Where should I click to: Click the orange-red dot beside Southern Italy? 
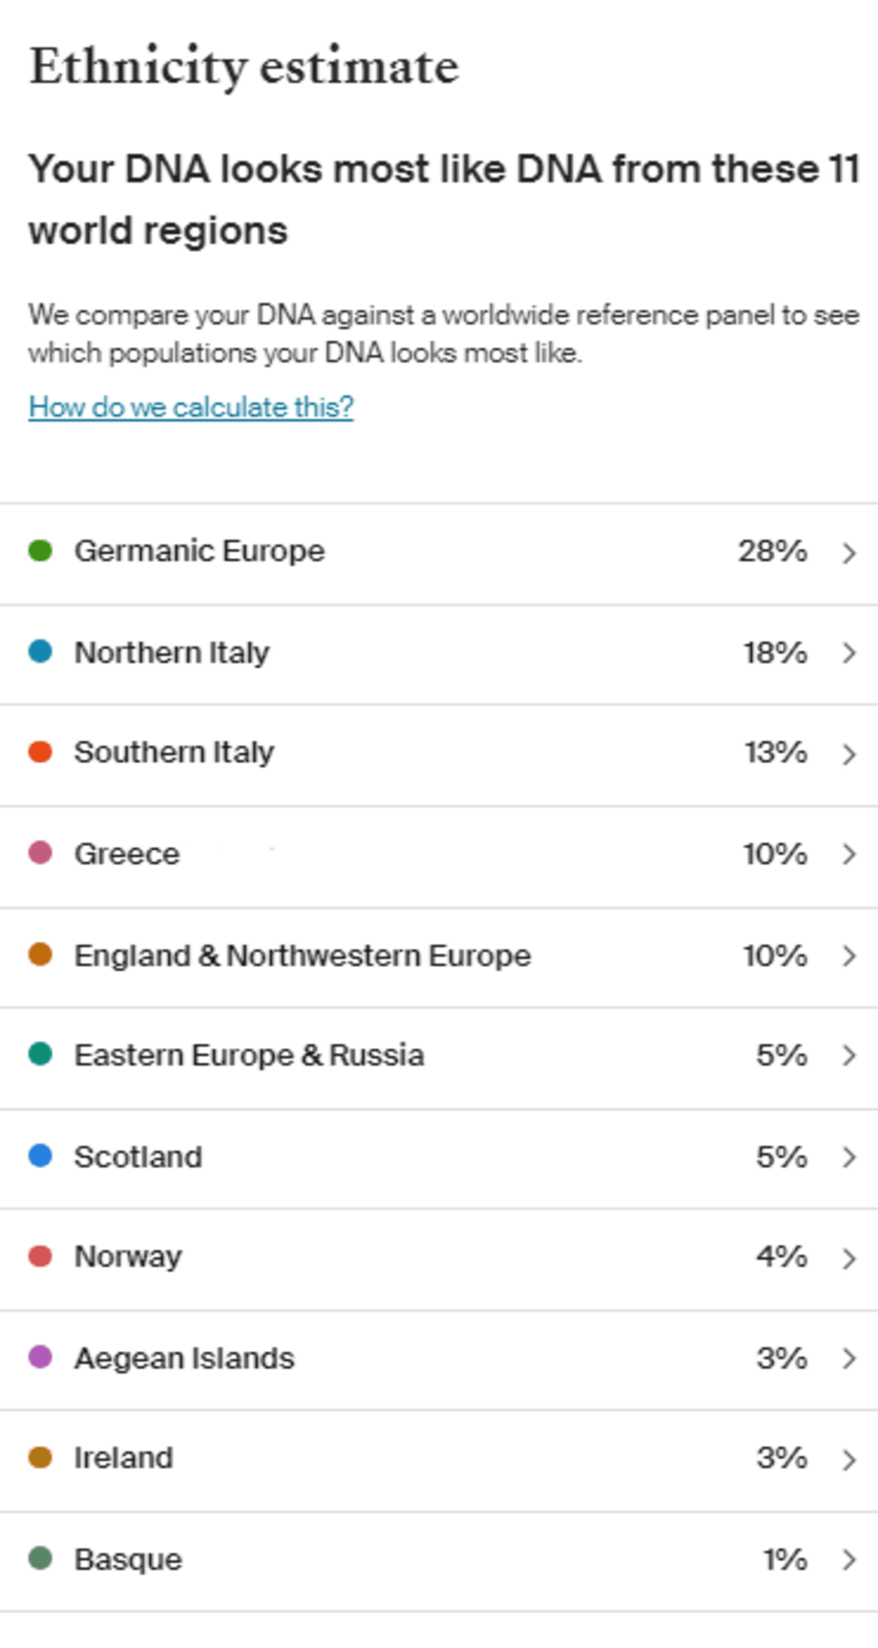click(x=40, y=752)
